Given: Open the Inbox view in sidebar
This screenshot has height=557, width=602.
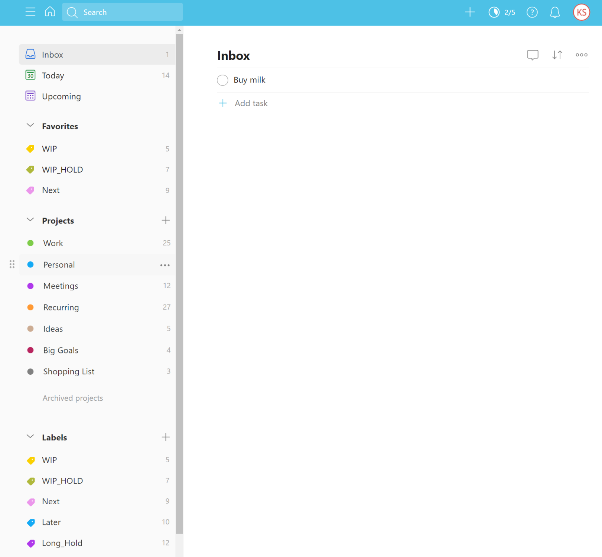Looking at the screenshot, I should pos(97,55).
